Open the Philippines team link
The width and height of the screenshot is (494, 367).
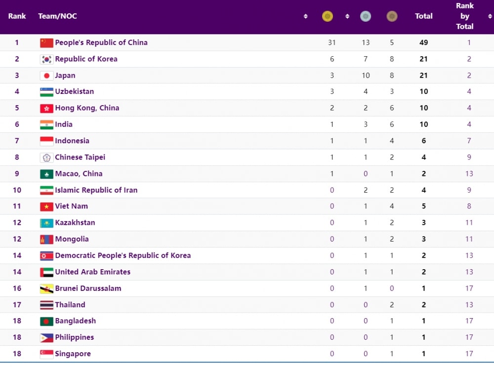[x=75, y=337]
